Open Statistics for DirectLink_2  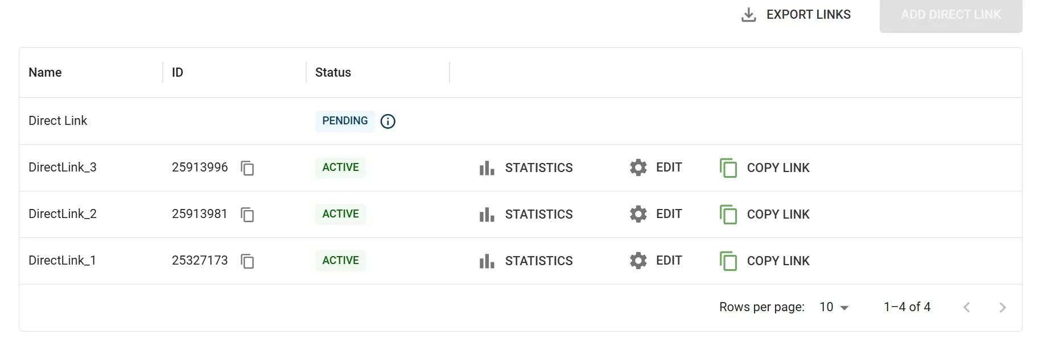click(x=526, y=215)
